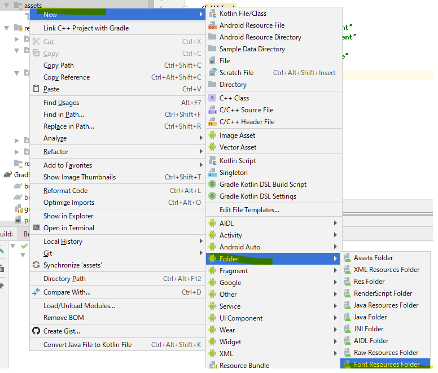Click the Kotlin File/Class icon
The height and width of the screenshot is (373, 438).
tap(212, 13)
